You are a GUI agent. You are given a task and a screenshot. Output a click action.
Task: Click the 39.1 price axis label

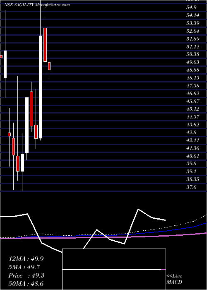point(192,172)
